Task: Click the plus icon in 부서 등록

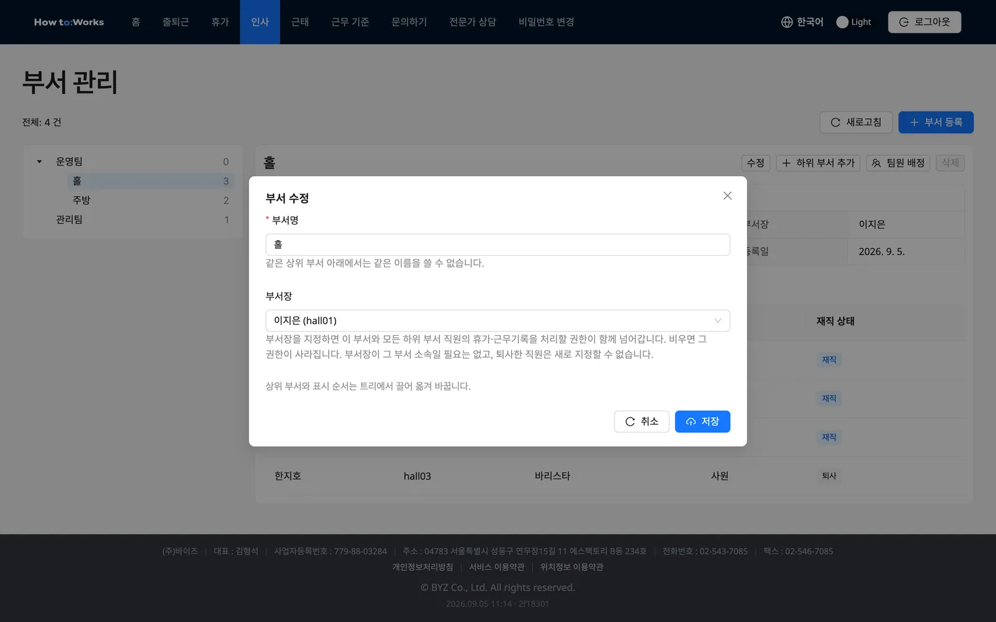Action: [914, 123]
